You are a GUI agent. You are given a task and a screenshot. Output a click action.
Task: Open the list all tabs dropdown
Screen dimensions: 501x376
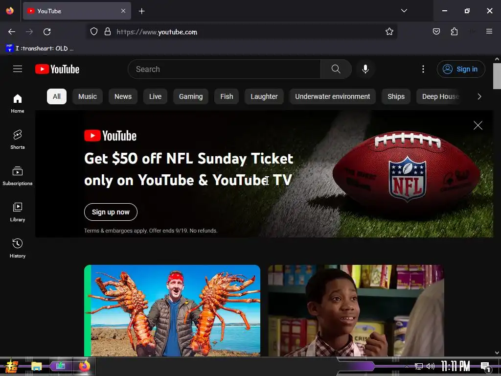click(404, 11)
